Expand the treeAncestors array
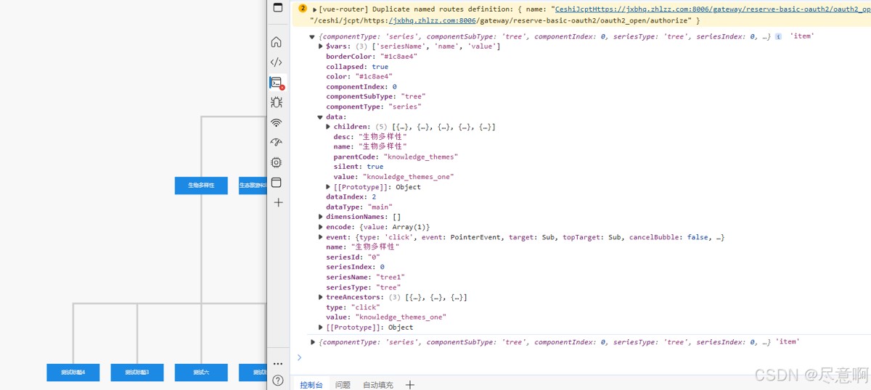 pyautogui.click(x=321, y=297)
